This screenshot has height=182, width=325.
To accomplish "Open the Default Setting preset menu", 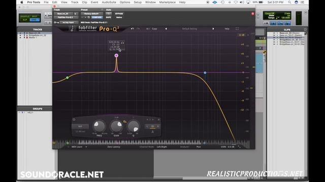I will coord(189,29).
